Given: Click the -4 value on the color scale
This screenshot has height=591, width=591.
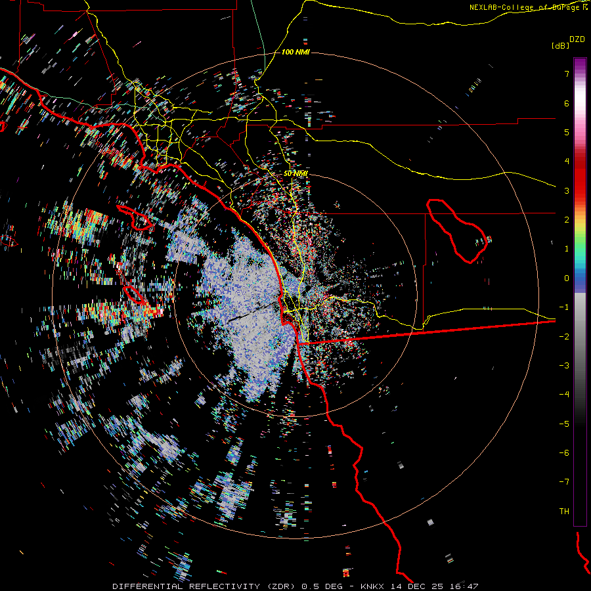Looking at the screenshot, I should [x=564, y=395].
